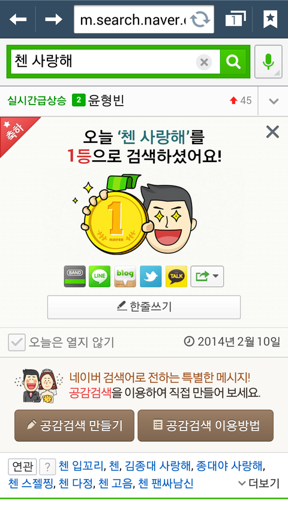
Task: Reload the page with the refresh icon
Action: point(200,19)
